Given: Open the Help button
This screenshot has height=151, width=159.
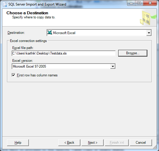Looking at the screenshot, I should [18, 143].
